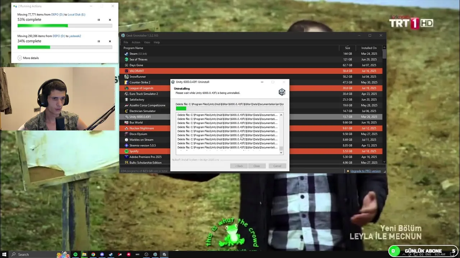460x258 pixels.
Task: Click the Back button in the Unity Uninstall dialog
Action: point(239,166)
